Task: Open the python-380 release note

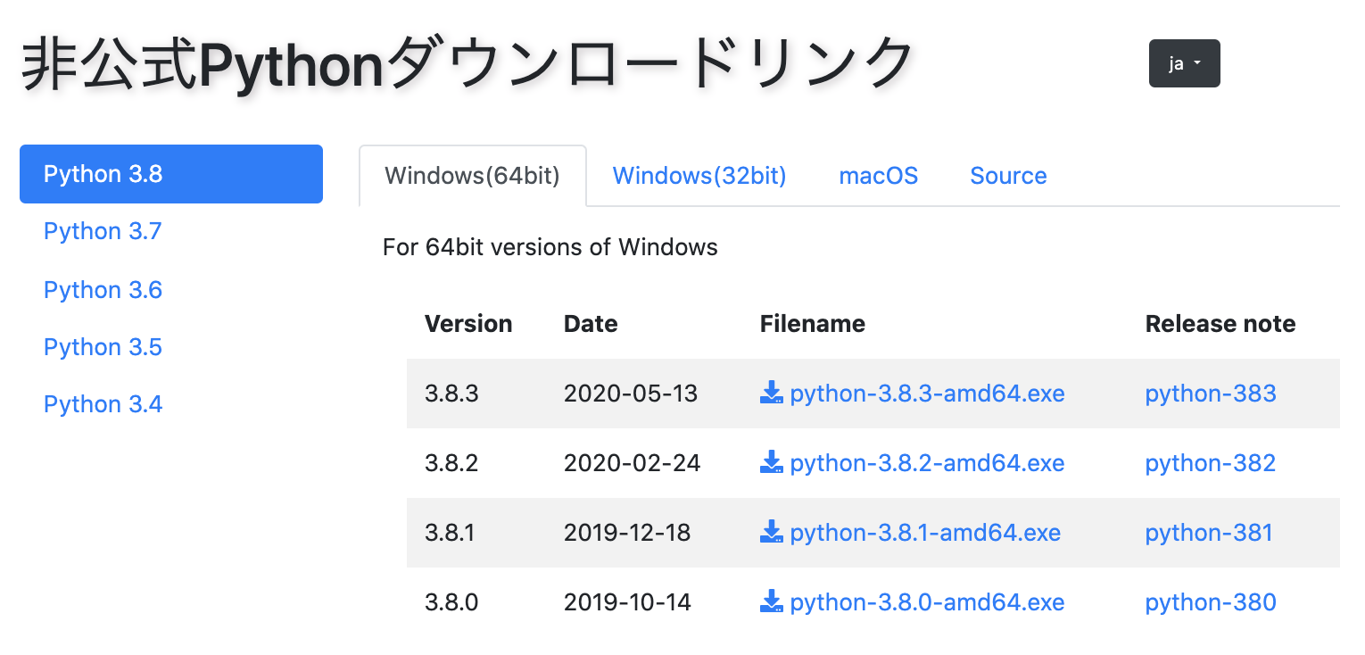Action: point(1210,601)
